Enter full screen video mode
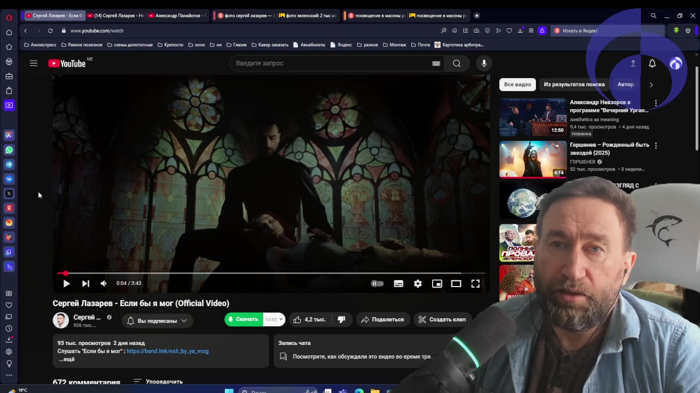 475,283
